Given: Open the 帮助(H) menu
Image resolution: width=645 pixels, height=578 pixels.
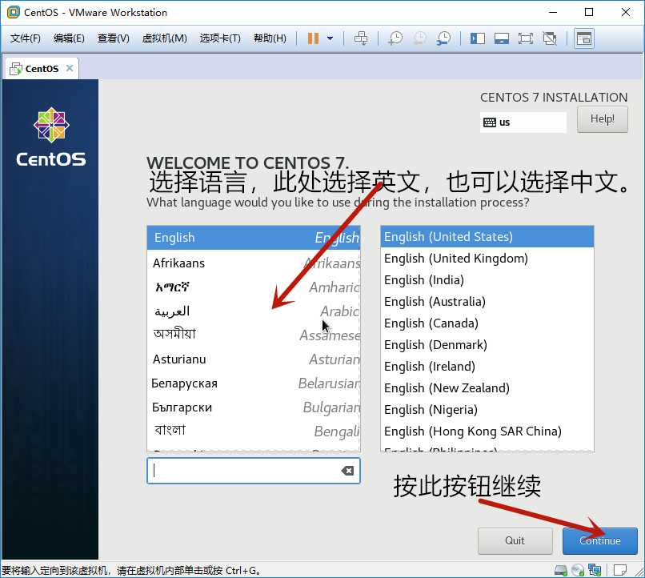Looking at the screenshot, I should 270,38.
